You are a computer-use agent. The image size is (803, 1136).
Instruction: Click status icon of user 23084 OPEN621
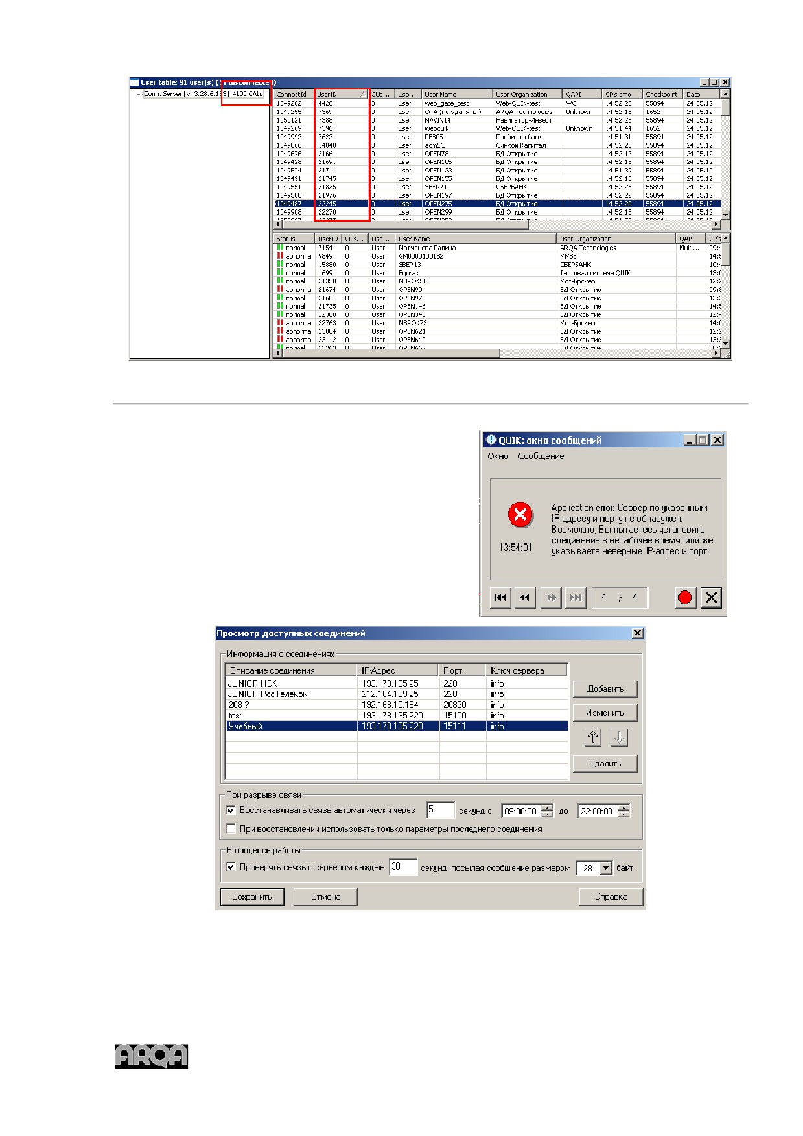click(x=280, y=331)
